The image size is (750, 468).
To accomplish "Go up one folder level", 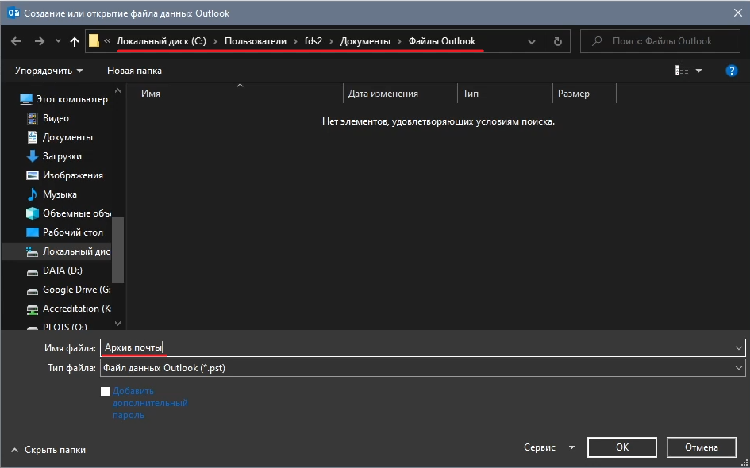I will (x=74, y=41).
